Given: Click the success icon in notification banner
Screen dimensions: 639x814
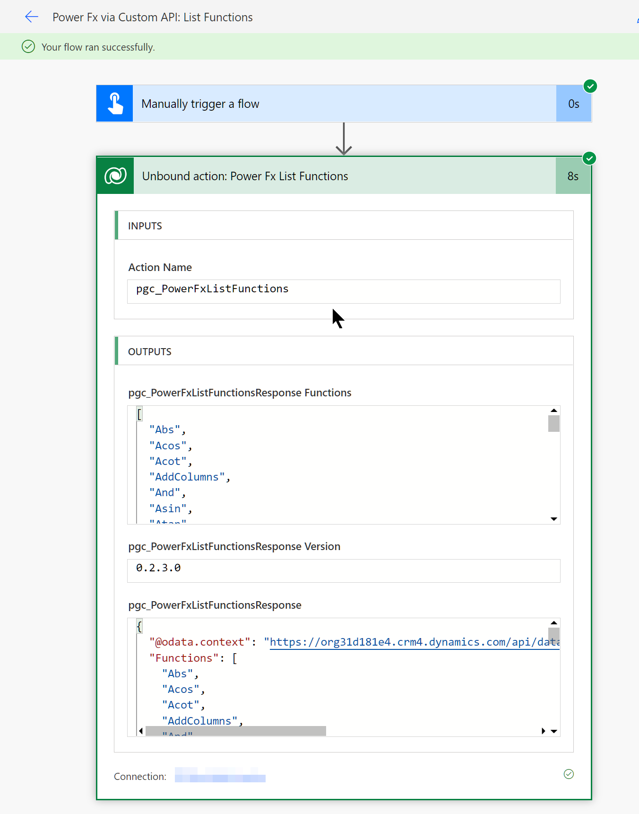Looking at the screenshot, I should click(28, 46).
